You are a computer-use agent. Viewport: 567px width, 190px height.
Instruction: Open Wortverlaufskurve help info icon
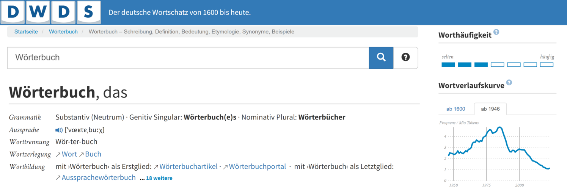(x=509, y=83)
